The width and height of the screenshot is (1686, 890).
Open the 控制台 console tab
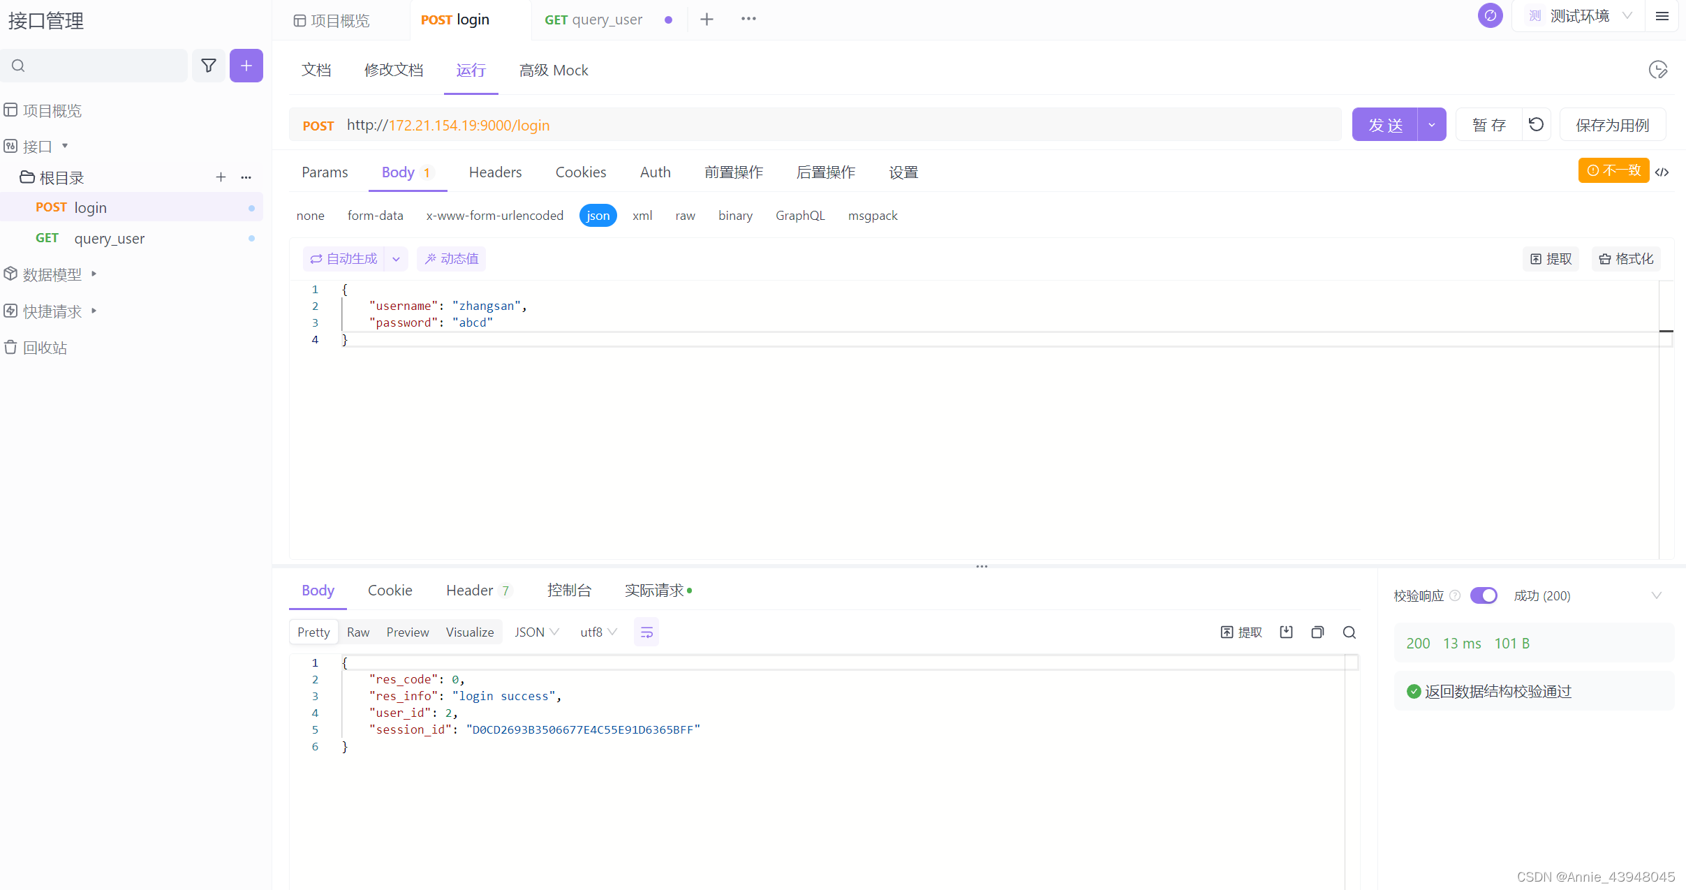[x=569, y=591]
